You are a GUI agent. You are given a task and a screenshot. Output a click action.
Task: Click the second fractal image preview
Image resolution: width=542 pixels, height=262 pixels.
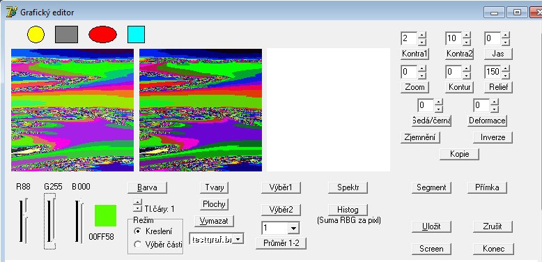click(x=201, y=110)
